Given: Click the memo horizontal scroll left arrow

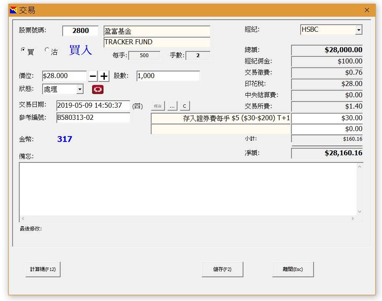Looking at the screenshot, I should point(23,218).
